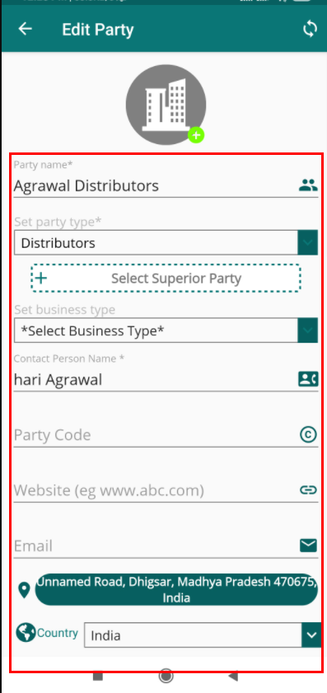
Task: Open the India country dropdown
Action: (203, 635)
